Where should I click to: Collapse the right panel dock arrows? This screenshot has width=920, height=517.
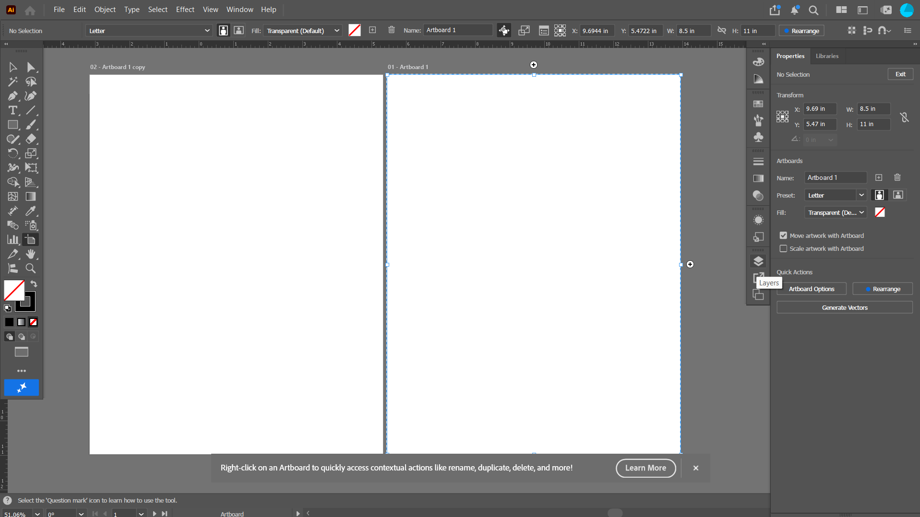tap(915, 44)
